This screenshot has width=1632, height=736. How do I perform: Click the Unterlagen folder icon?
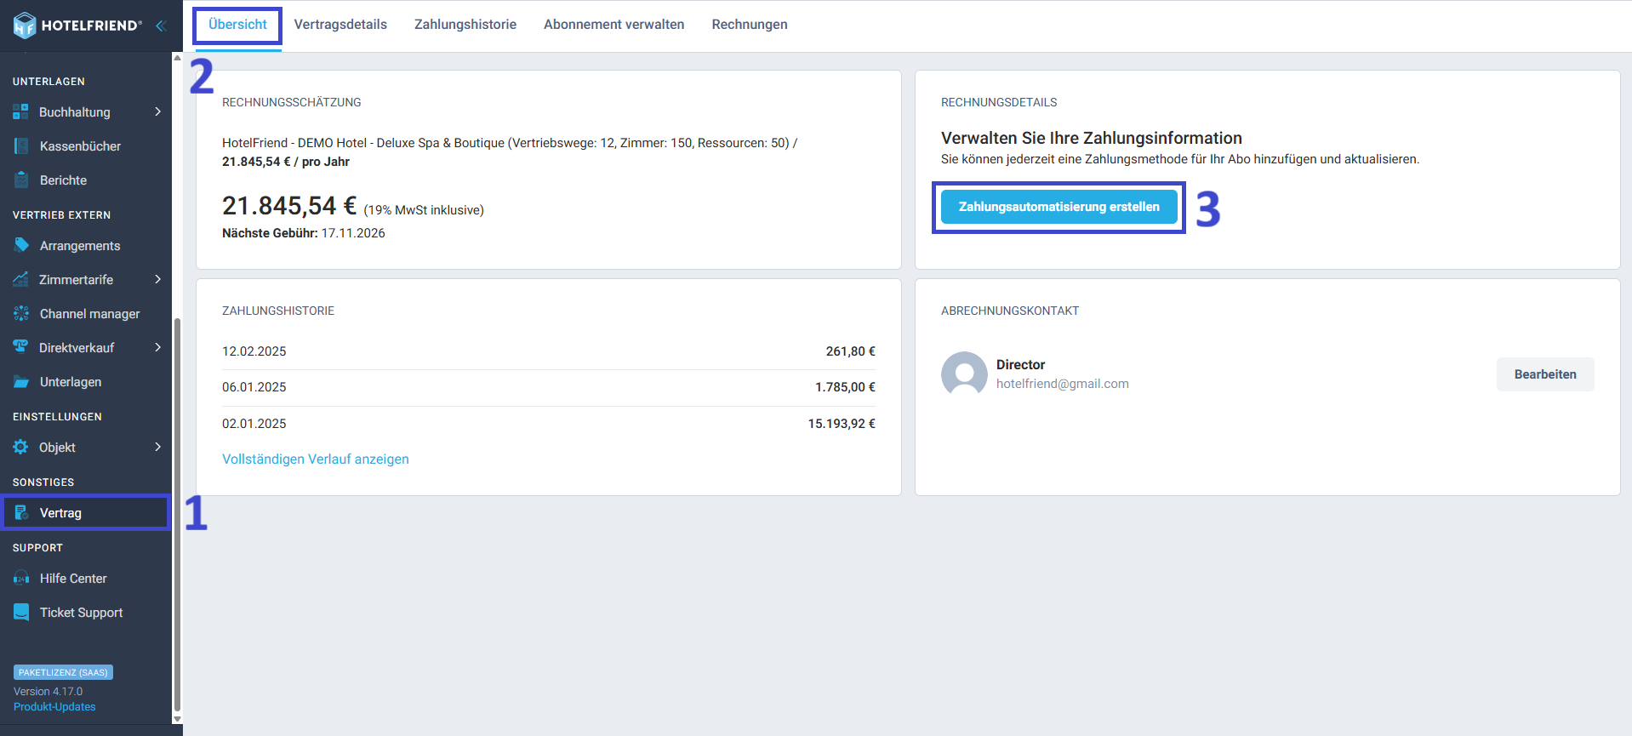(x=21, y=381)
